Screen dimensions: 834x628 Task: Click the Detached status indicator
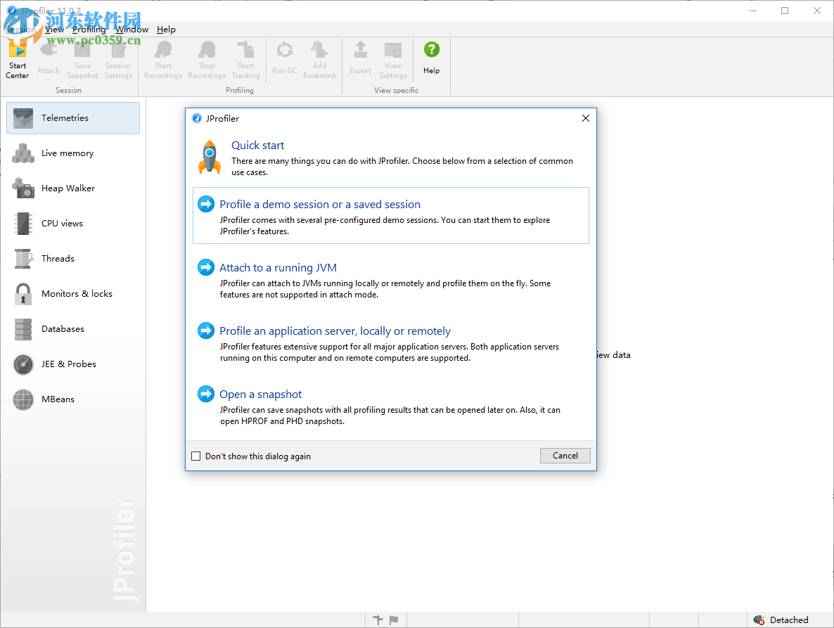(x=781, y=620)
